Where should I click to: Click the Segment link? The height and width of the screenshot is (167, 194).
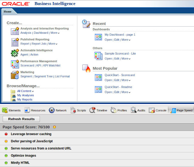point(26,76)
